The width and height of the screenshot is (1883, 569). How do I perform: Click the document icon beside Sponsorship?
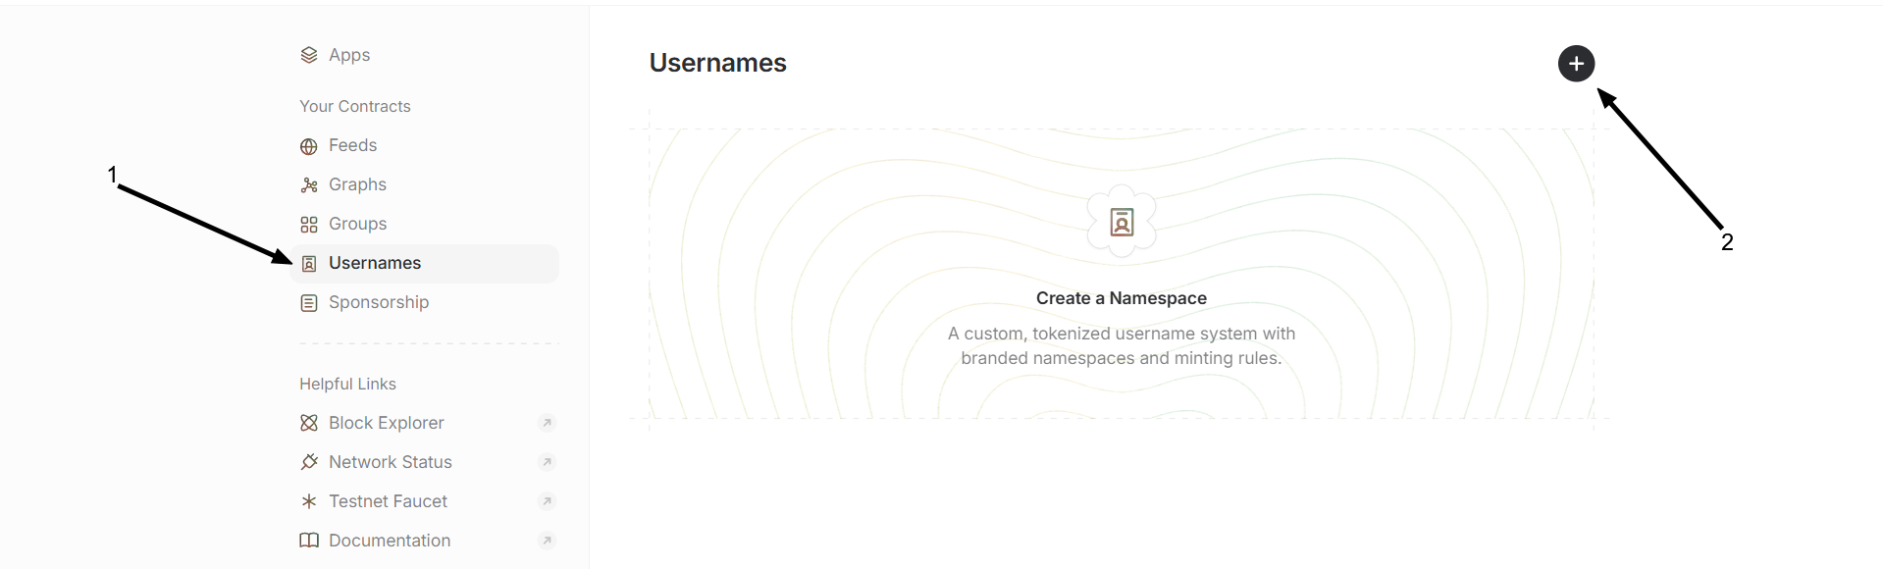(309, 303)
